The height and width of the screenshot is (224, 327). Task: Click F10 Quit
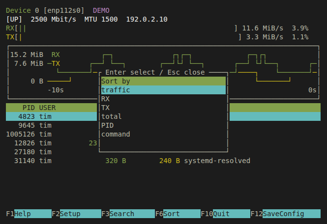pos(225,214)
